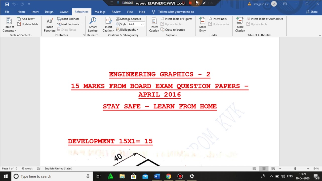Switch to Web Layout view icon
Viewport: 322px width, 181px height.
pyautogui.click(x=273, y=169)
